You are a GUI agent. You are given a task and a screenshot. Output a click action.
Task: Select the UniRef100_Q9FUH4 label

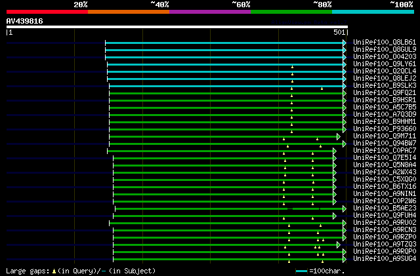tap(385, 216)
